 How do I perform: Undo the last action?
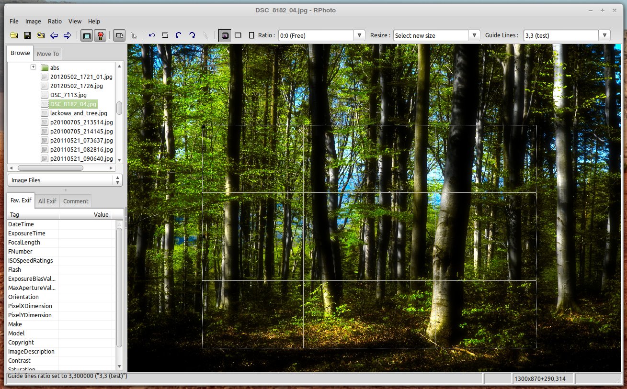(152, 35)
